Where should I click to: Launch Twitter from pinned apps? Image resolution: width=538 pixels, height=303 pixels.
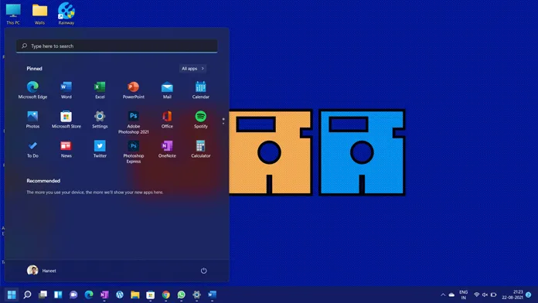100,149
